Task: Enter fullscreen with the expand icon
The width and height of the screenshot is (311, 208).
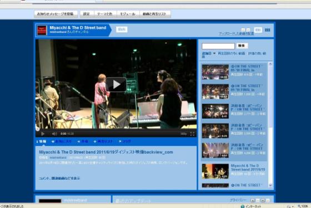Action: point(192,134)
